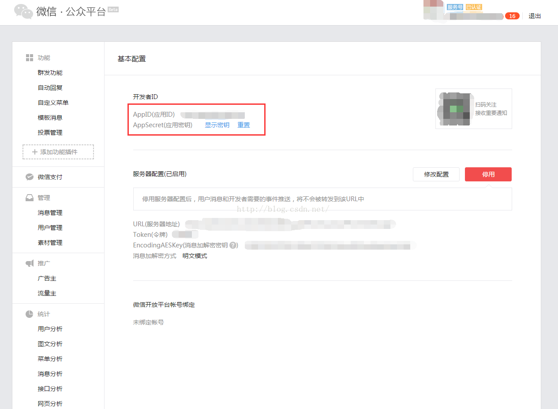This screenshot has width=558, height=409.
Task: Click the 重置 link for AppSecret
Action: point(244,125)
